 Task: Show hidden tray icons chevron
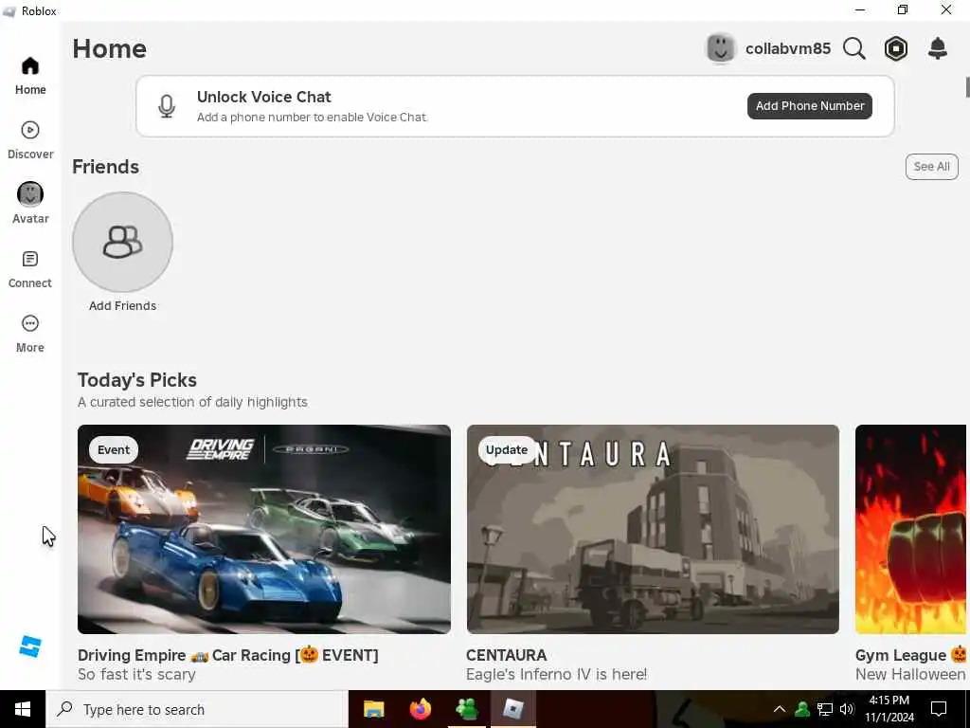(780, 709)
